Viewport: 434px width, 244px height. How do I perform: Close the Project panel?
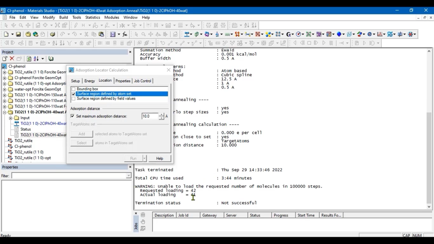(x=130, y=52)
